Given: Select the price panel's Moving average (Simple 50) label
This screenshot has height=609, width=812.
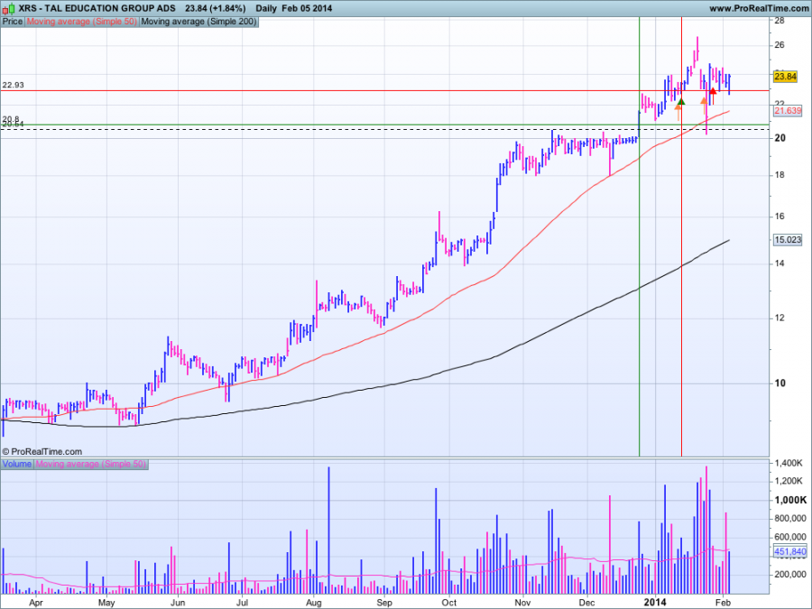Looking at the screenshot, I should [x=82, y=22].
